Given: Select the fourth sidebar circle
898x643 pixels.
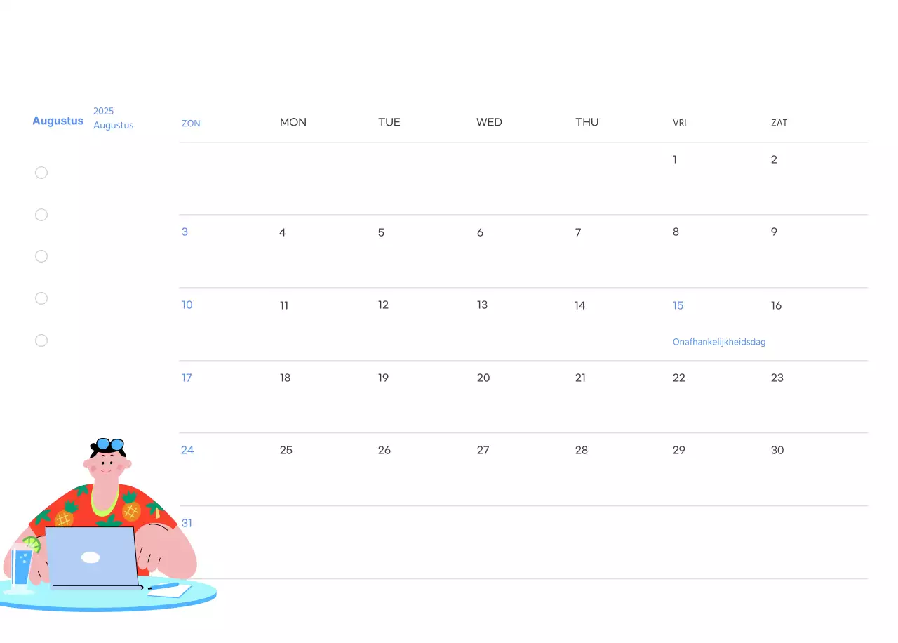Looking at the screenshot, I should click(x=41, y=298).
